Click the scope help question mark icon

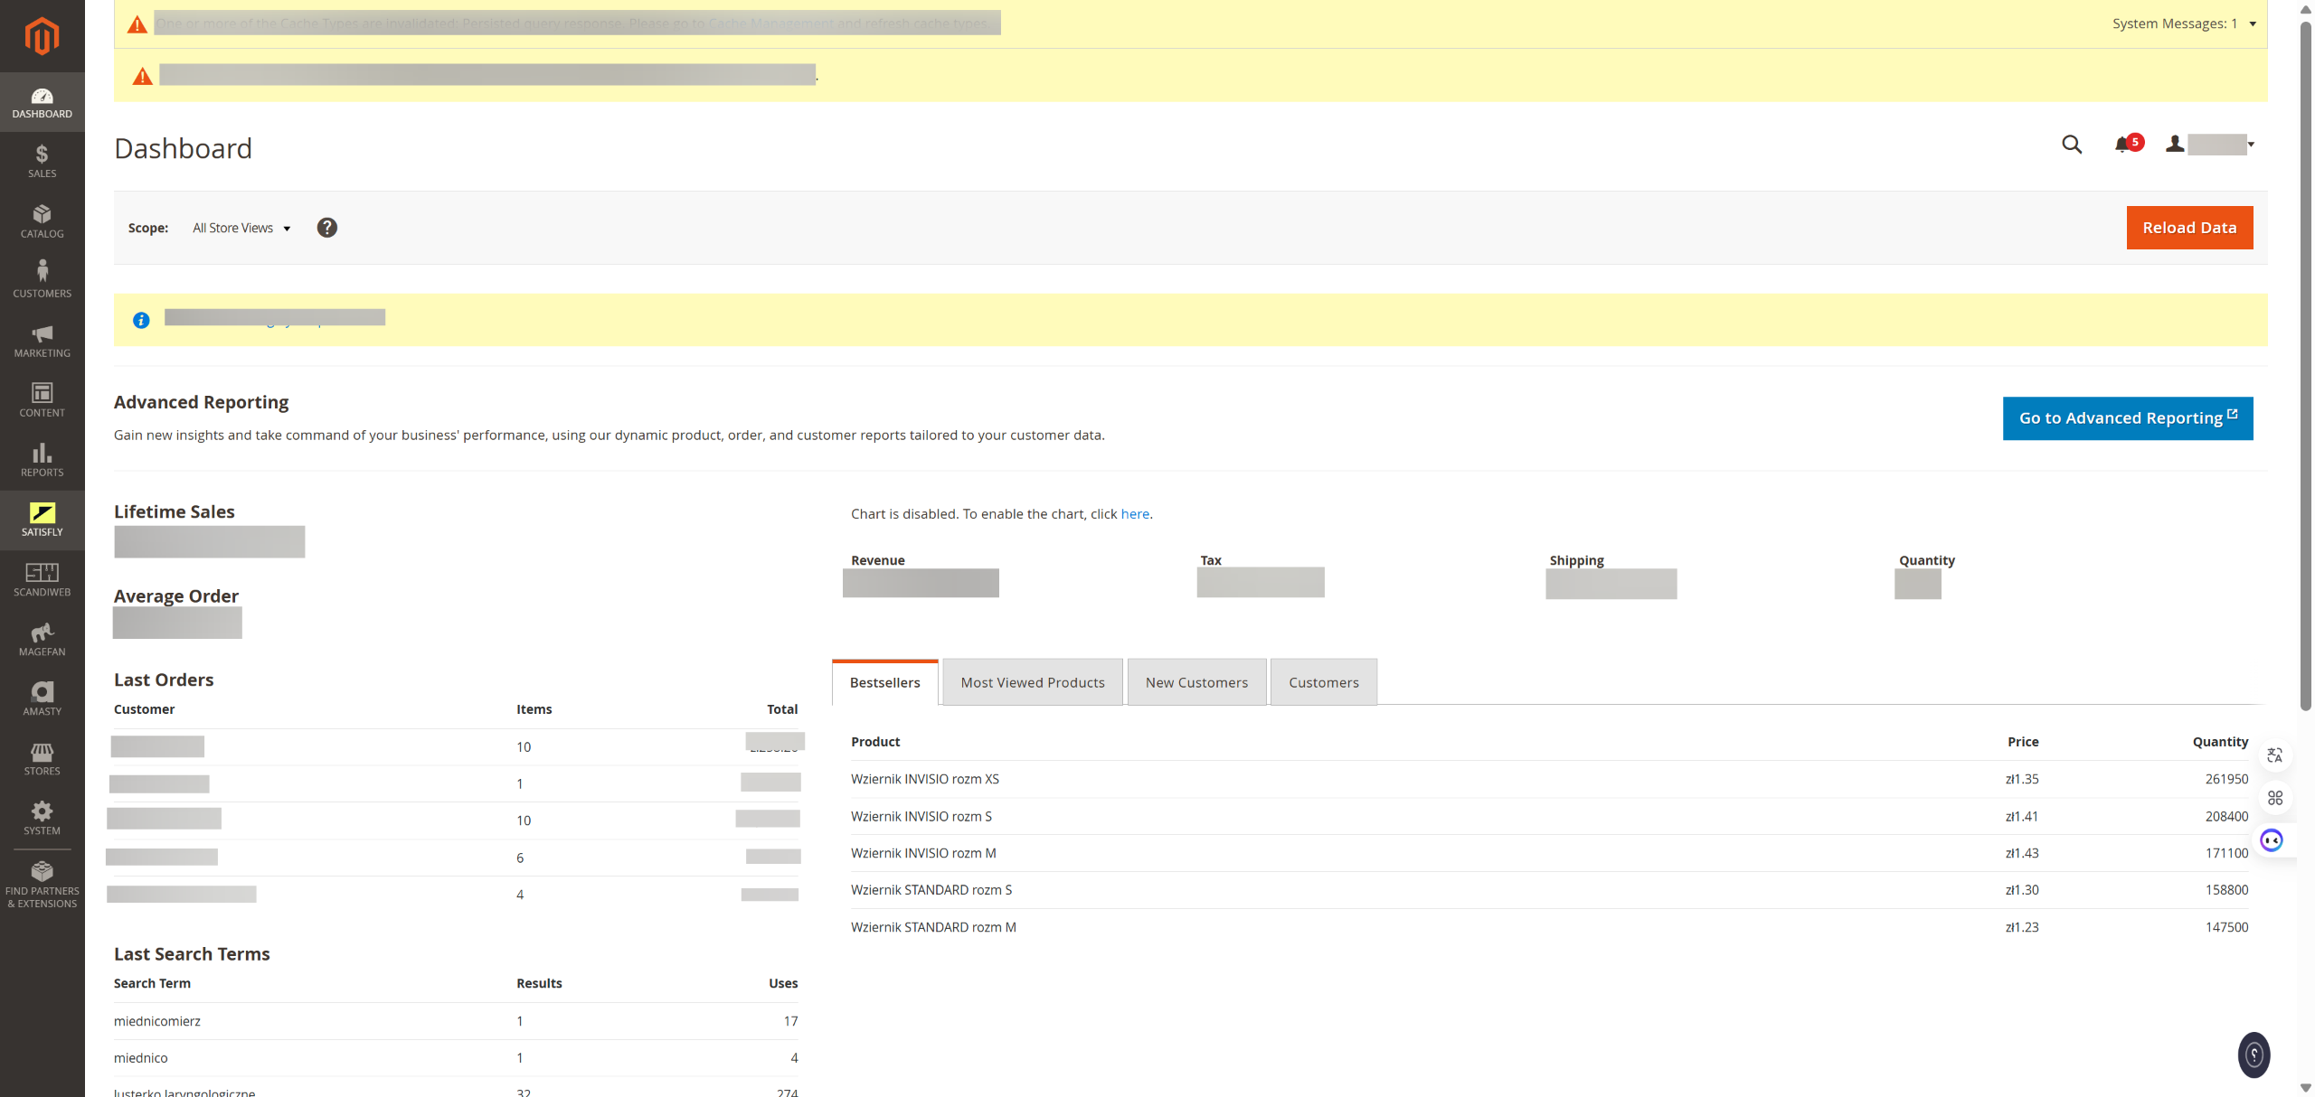326,228
